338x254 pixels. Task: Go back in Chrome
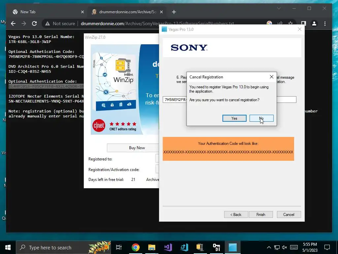13,23
